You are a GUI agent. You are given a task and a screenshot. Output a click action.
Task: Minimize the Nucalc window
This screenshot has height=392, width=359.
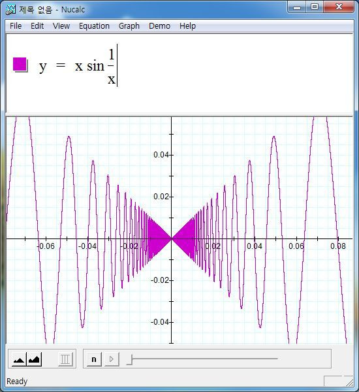point(297,7)
